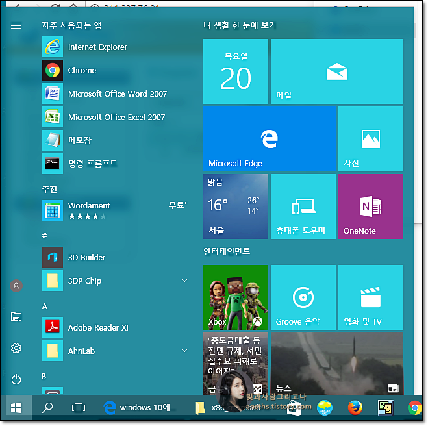Screen dimensions: 428x426
Task: Open the finance news tile about 중도금대출
Action: (x=236, y=363)
